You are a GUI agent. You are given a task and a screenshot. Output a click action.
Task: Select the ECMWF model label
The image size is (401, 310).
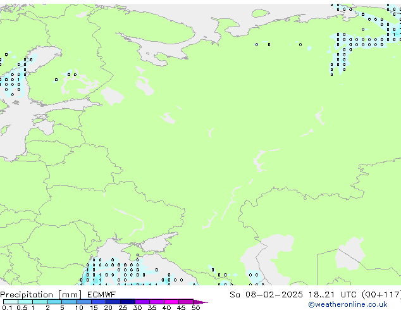click(102, 295)
